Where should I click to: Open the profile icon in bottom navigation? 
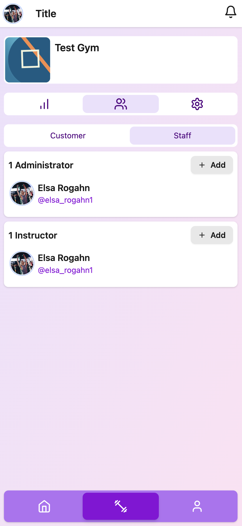[197, 506]
